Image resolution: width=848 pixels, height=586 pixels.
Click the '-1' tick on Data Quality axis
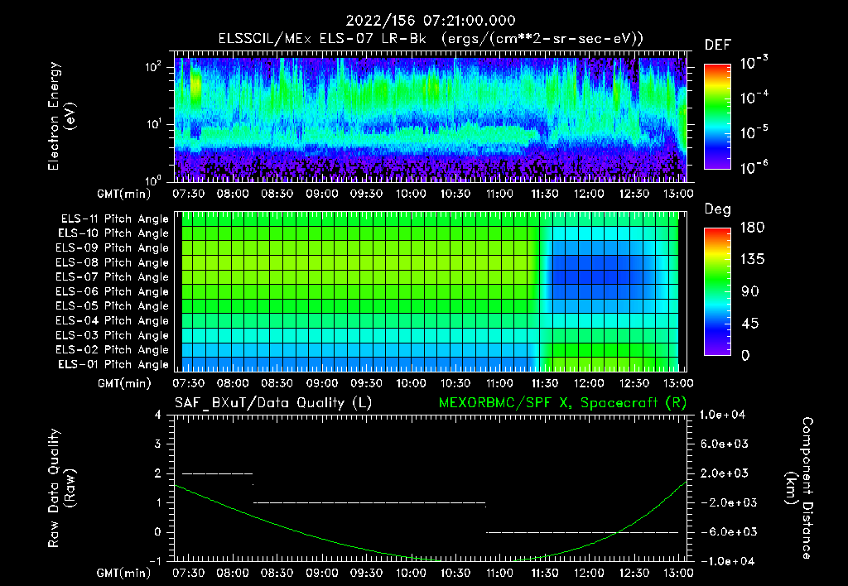pos(155,561)
